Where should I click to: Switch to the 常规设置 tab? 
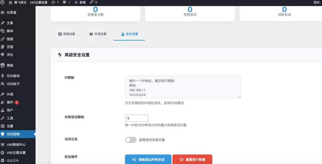[66, 34]
